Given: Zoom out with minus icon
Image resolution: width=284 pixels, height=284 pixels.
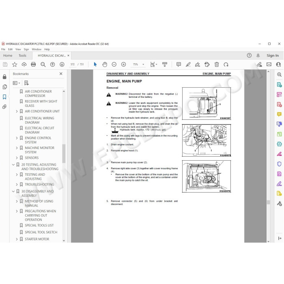Looking at the screenshot, I should point(114,65).
